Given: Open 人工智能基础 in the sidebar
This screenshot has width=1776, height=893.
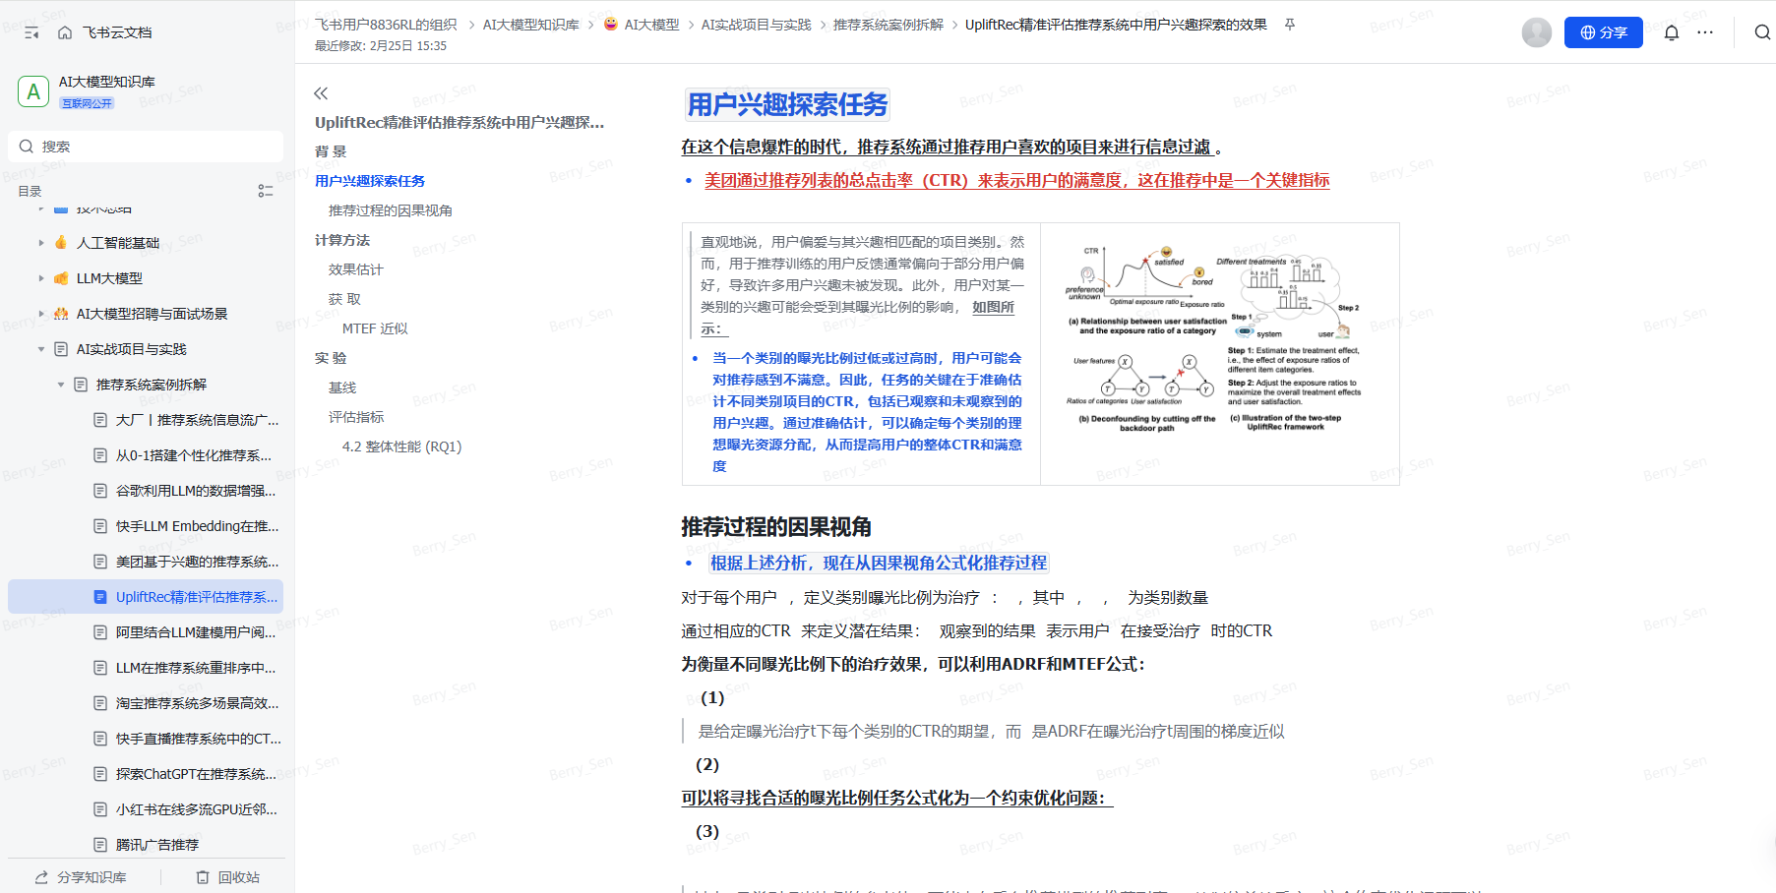Looking at the screenshot, I should pos(118,243).
